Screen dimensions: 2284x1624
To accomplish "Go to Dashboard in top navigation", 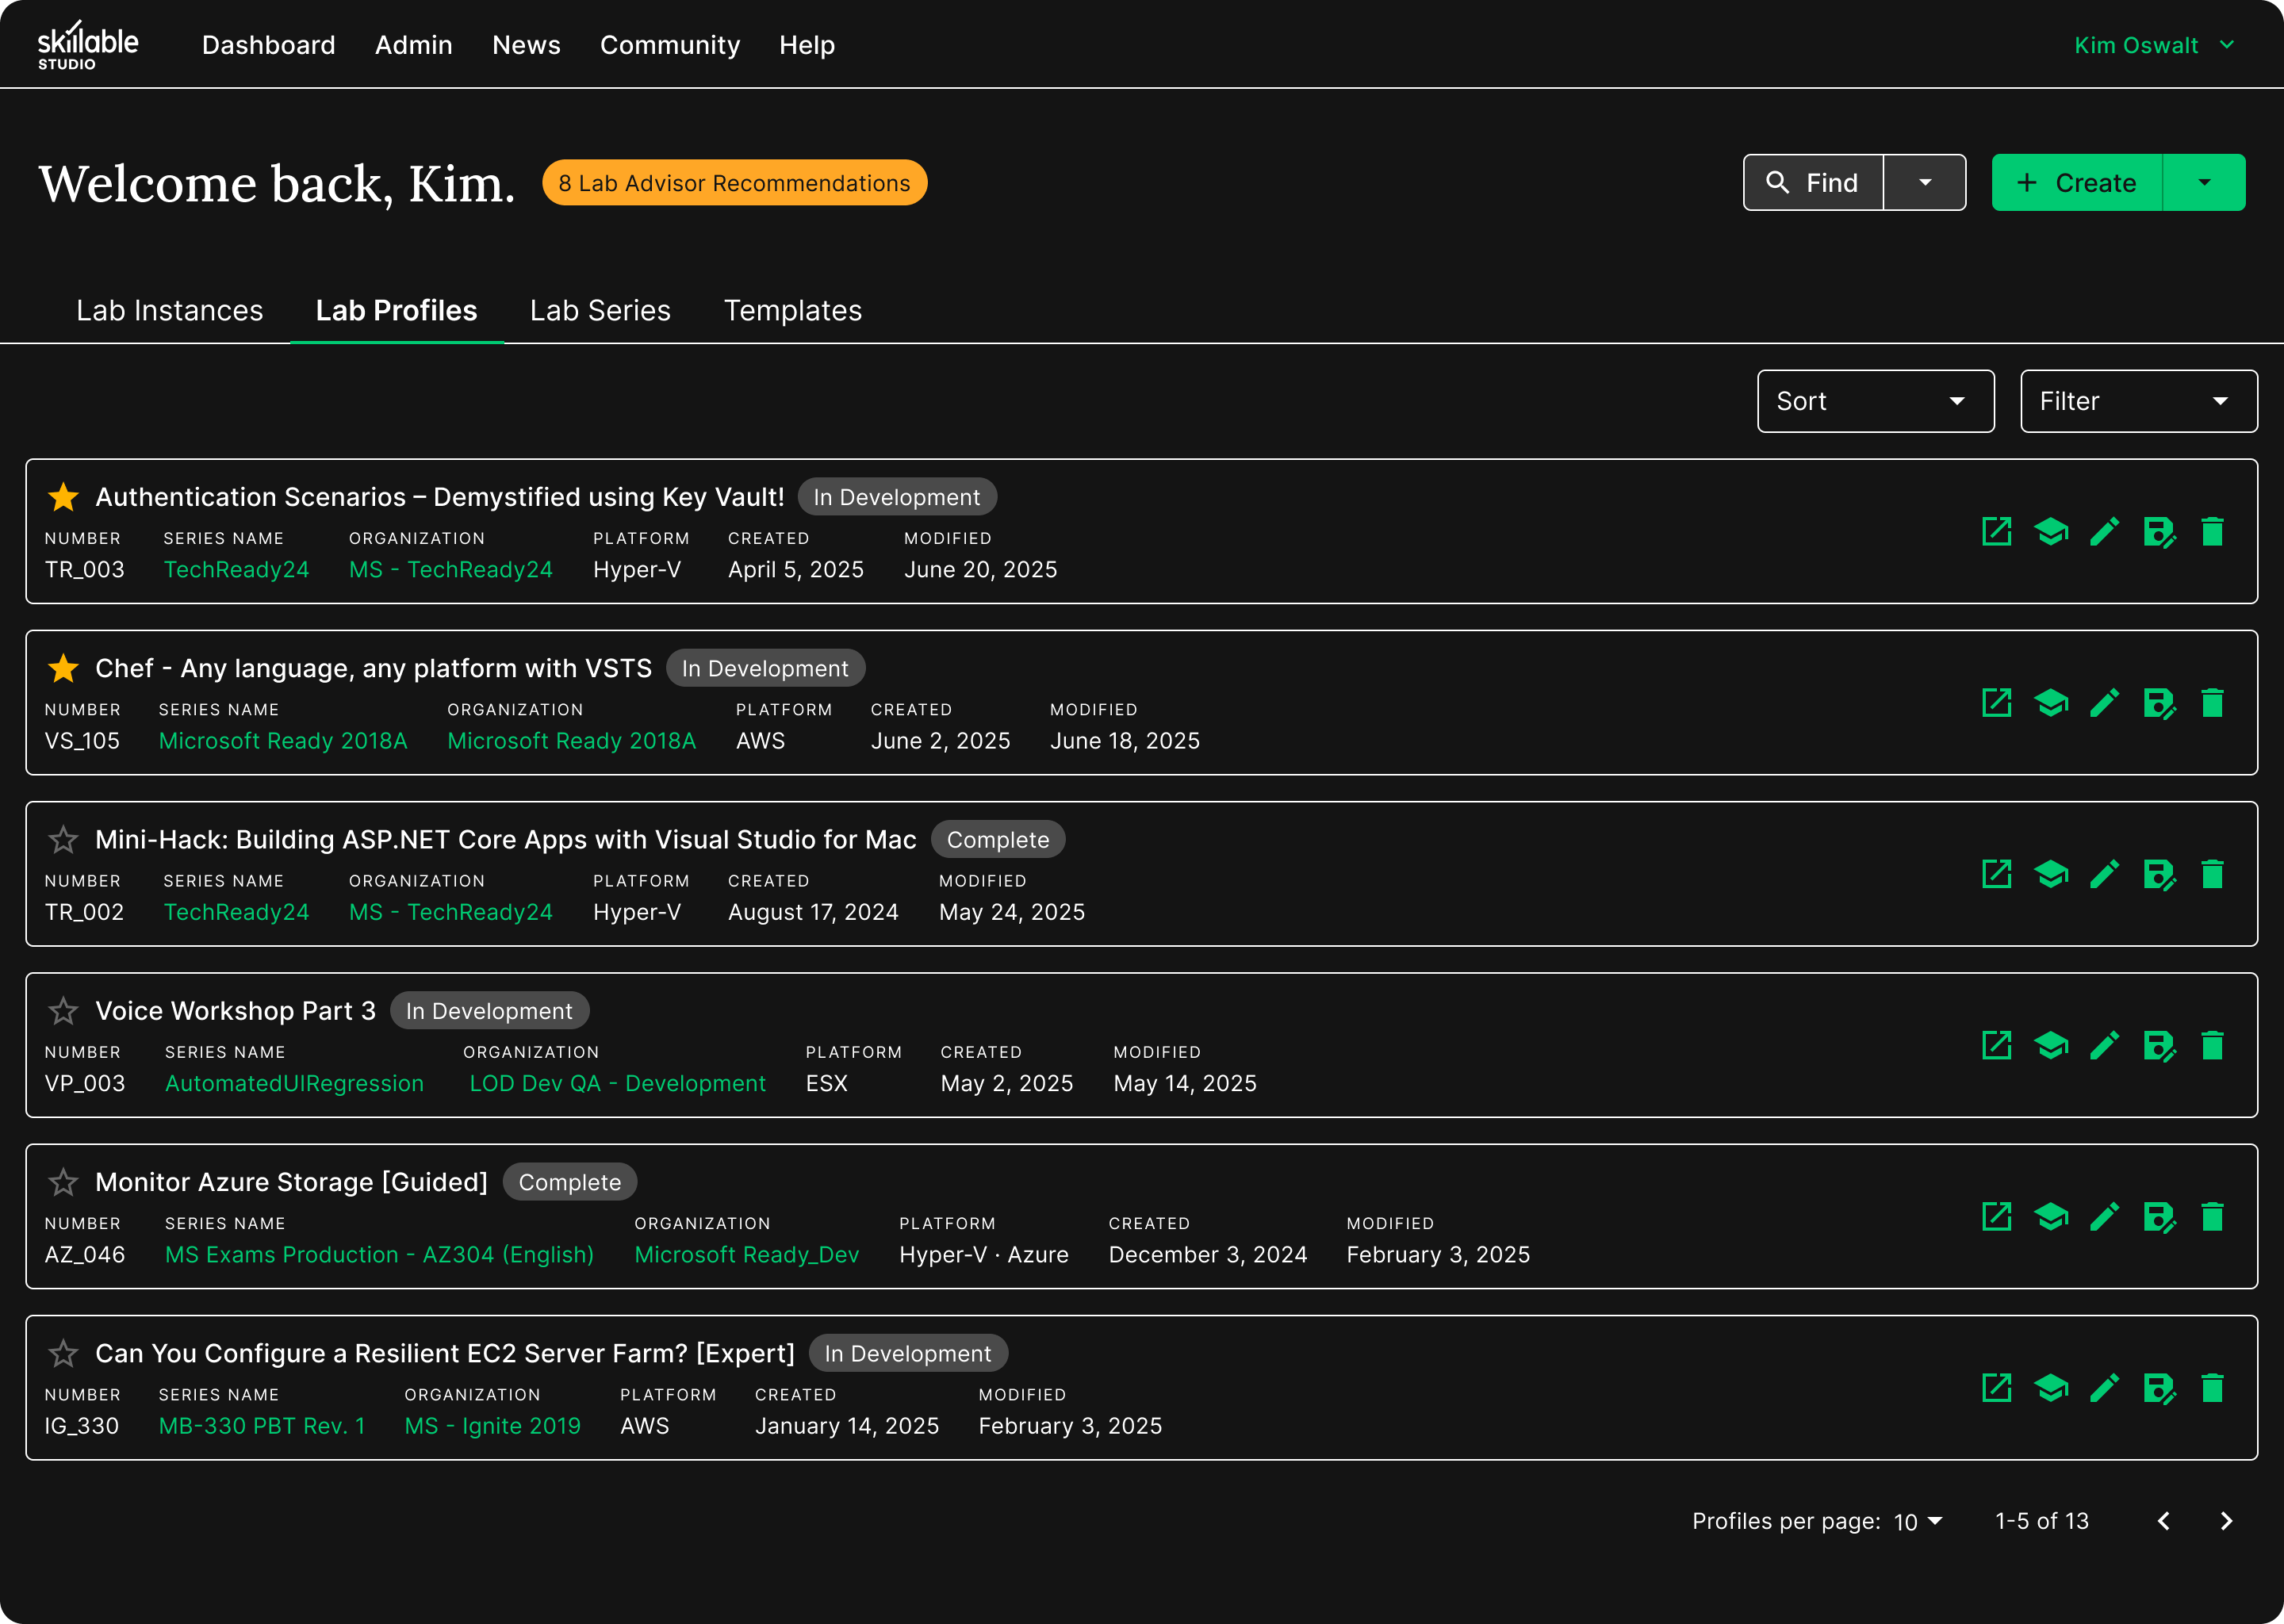I will click(x=268, y=45).
